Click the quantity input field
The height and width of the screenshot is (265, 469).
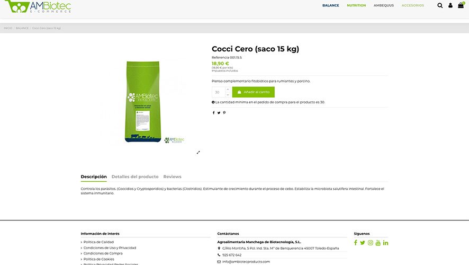coord(219,92)
